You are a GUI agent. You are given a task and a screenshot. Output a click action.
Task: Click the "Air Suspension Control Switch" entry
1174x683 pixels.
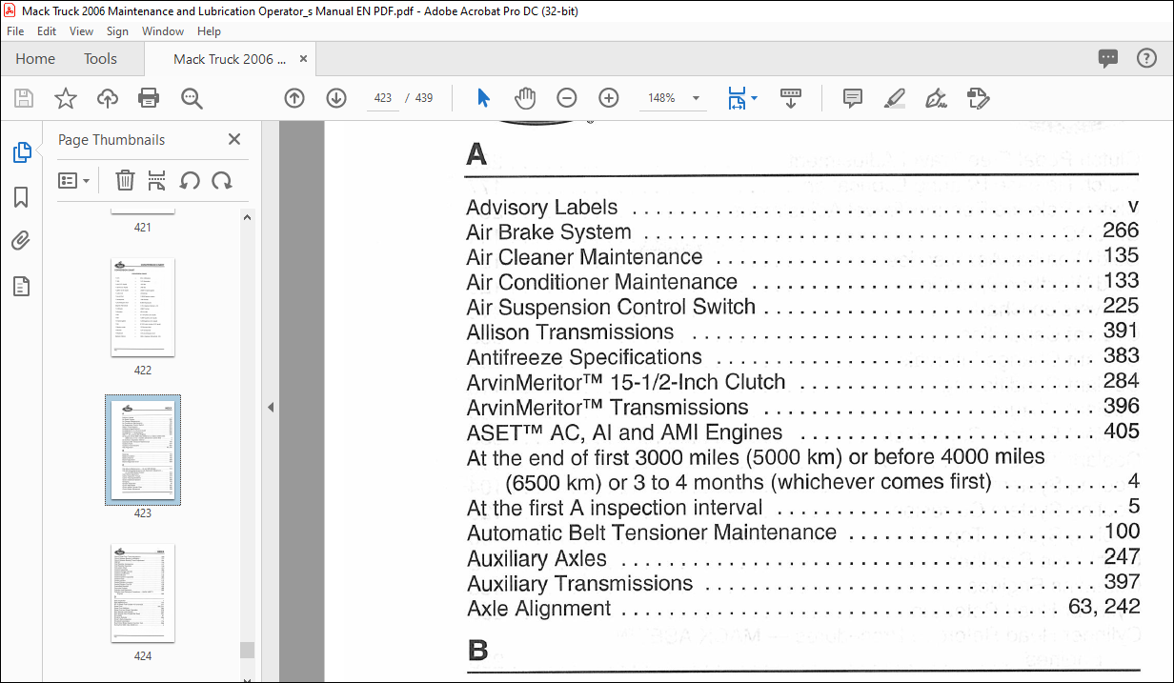[611, 307]
